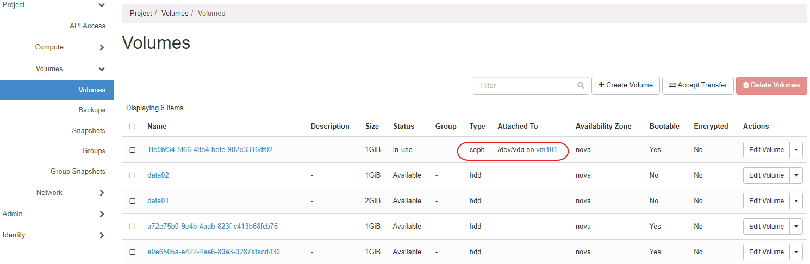Screen dimensions: 810x264
Task: Open actions dropdown arrow for data02
Action: click(x=796, y=175)
